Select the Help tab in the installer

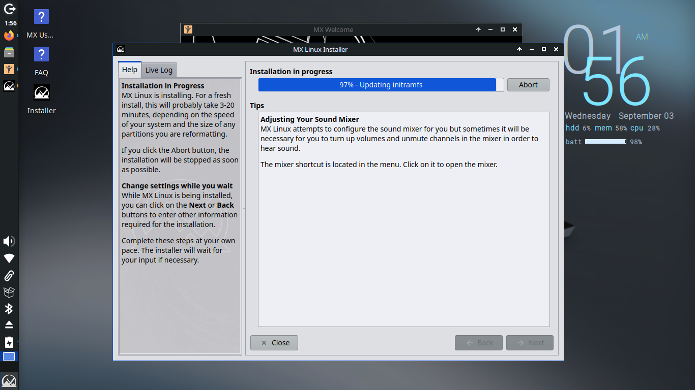click(x=129, y=70)
